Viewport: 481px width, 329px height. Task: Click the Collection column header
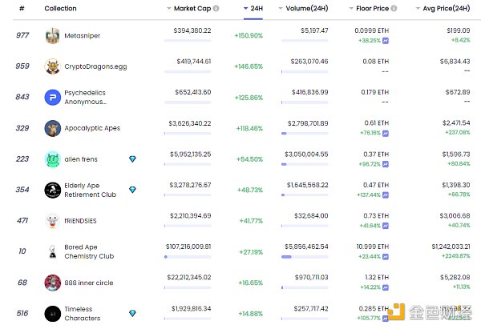(60, 9)
